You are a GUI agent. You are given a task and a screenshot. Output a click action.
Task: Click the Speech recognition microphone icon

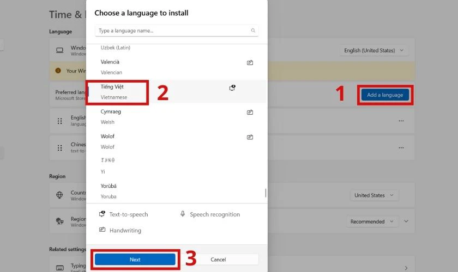183,214
